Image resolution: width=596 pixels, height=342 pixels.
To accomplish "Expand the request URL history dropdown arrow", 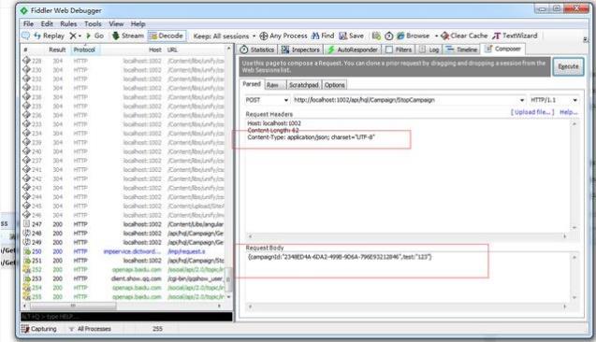I will point(522,100).
